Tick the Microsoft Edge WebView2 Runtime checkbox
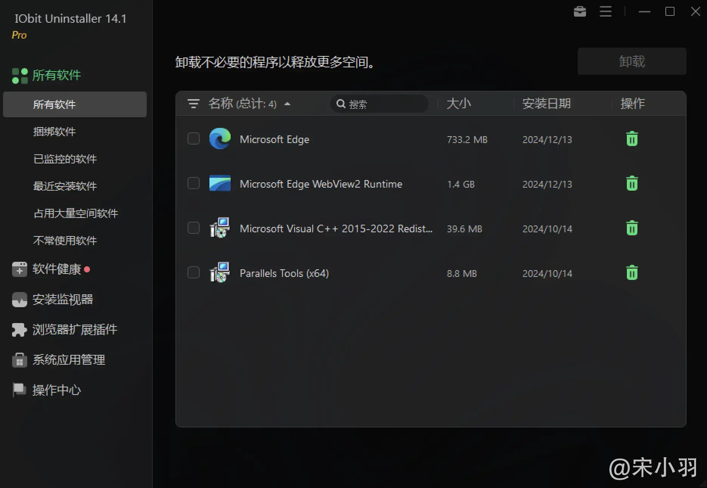The image size is (707, 488). click(x=194, y=183)
